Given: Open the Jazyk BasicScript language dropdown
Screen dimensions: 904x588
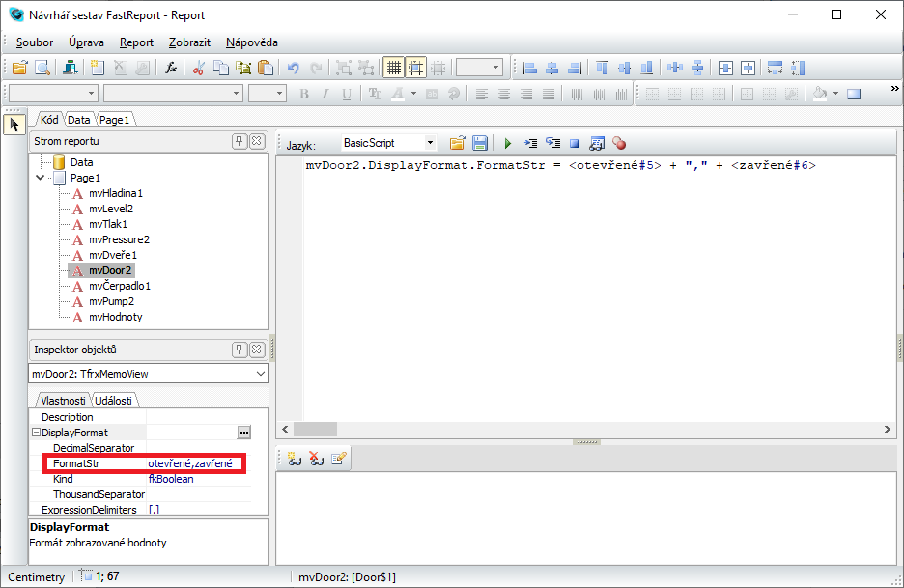Looking at the screenshot, I should [430, 143].
